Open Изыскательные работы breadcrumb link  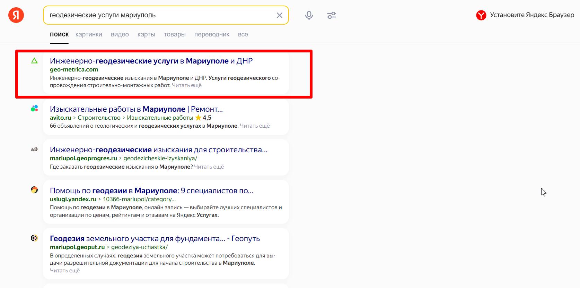coord(160,118)
